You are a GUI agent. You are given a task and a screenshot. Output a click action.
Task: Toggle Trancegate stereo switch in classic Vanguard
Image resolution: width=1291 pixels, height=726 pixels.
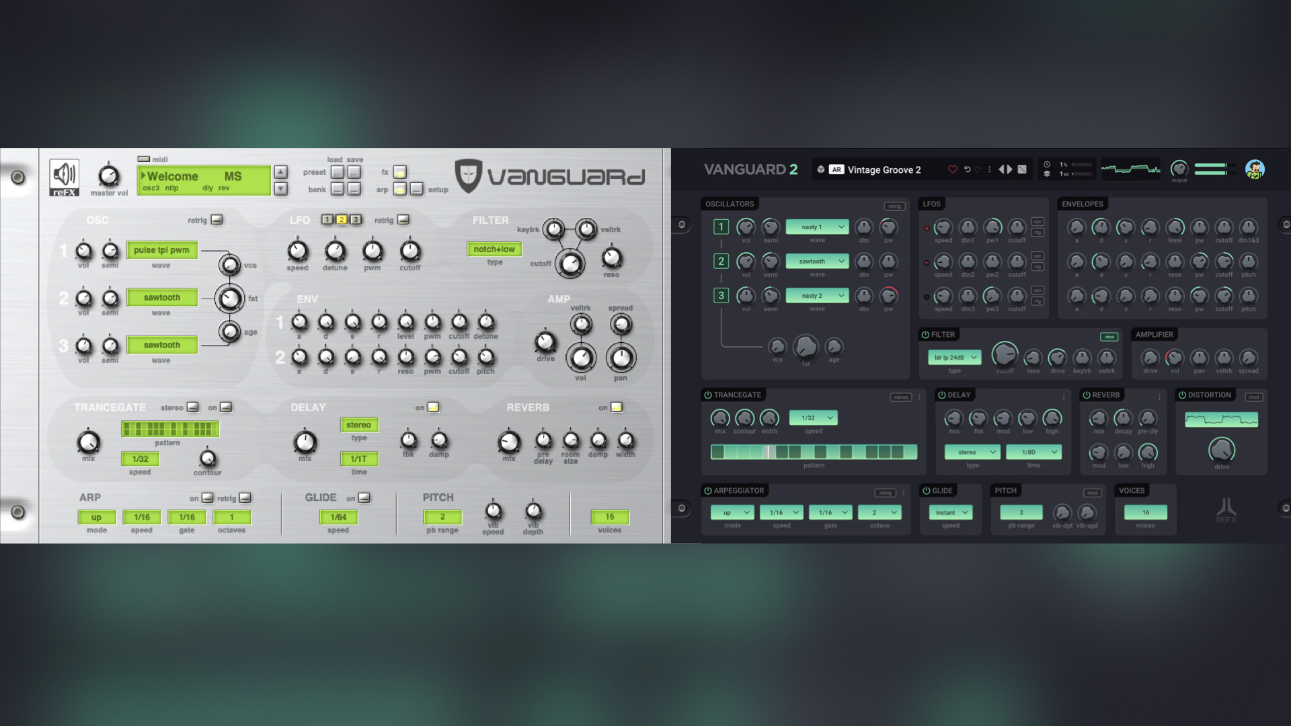[192, 407]
